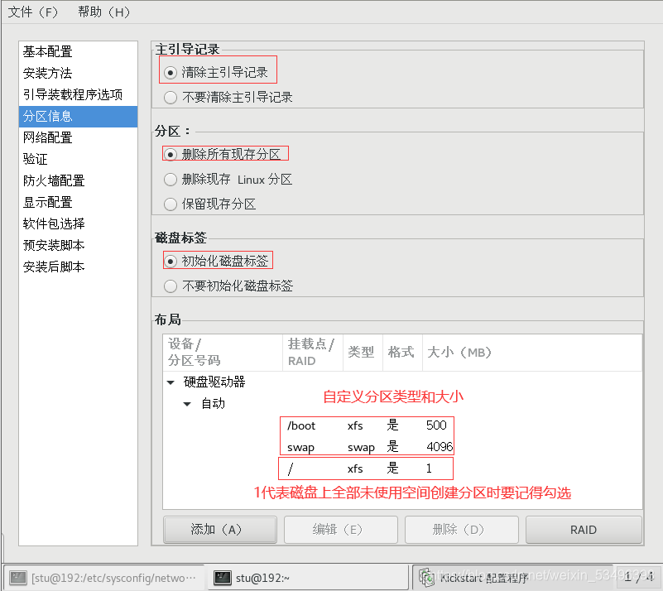The width and height of the screenshot is (663, 591).
Task: Click the 添加 (A) button
Action: point(220,529)
